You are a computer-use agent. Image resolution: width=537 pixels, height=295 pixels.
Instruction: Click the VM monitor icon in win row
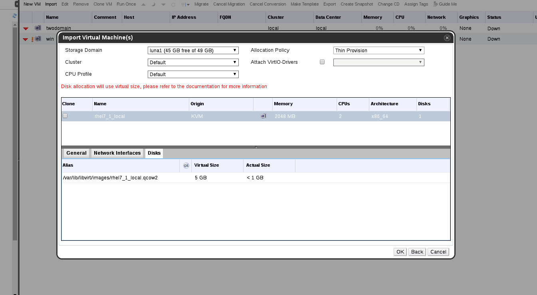point(38,39)
